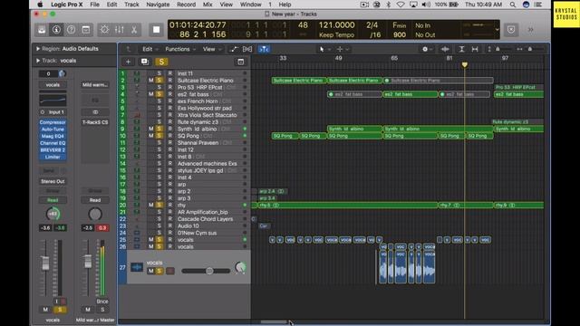Open the Mix menu
Image resolution: width=580 pixels, height=326 pixels.
(x=208, y=5)
